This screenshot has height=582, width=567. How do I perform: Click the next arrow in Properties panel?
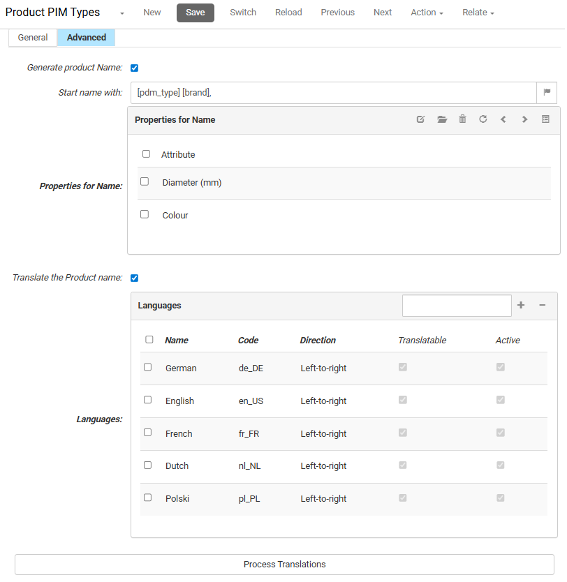(524, 119)
